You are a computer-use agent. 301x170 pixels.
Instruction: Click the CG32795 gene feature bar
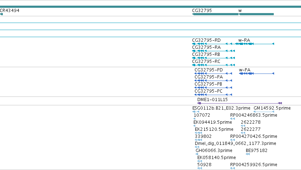[215, 14]
